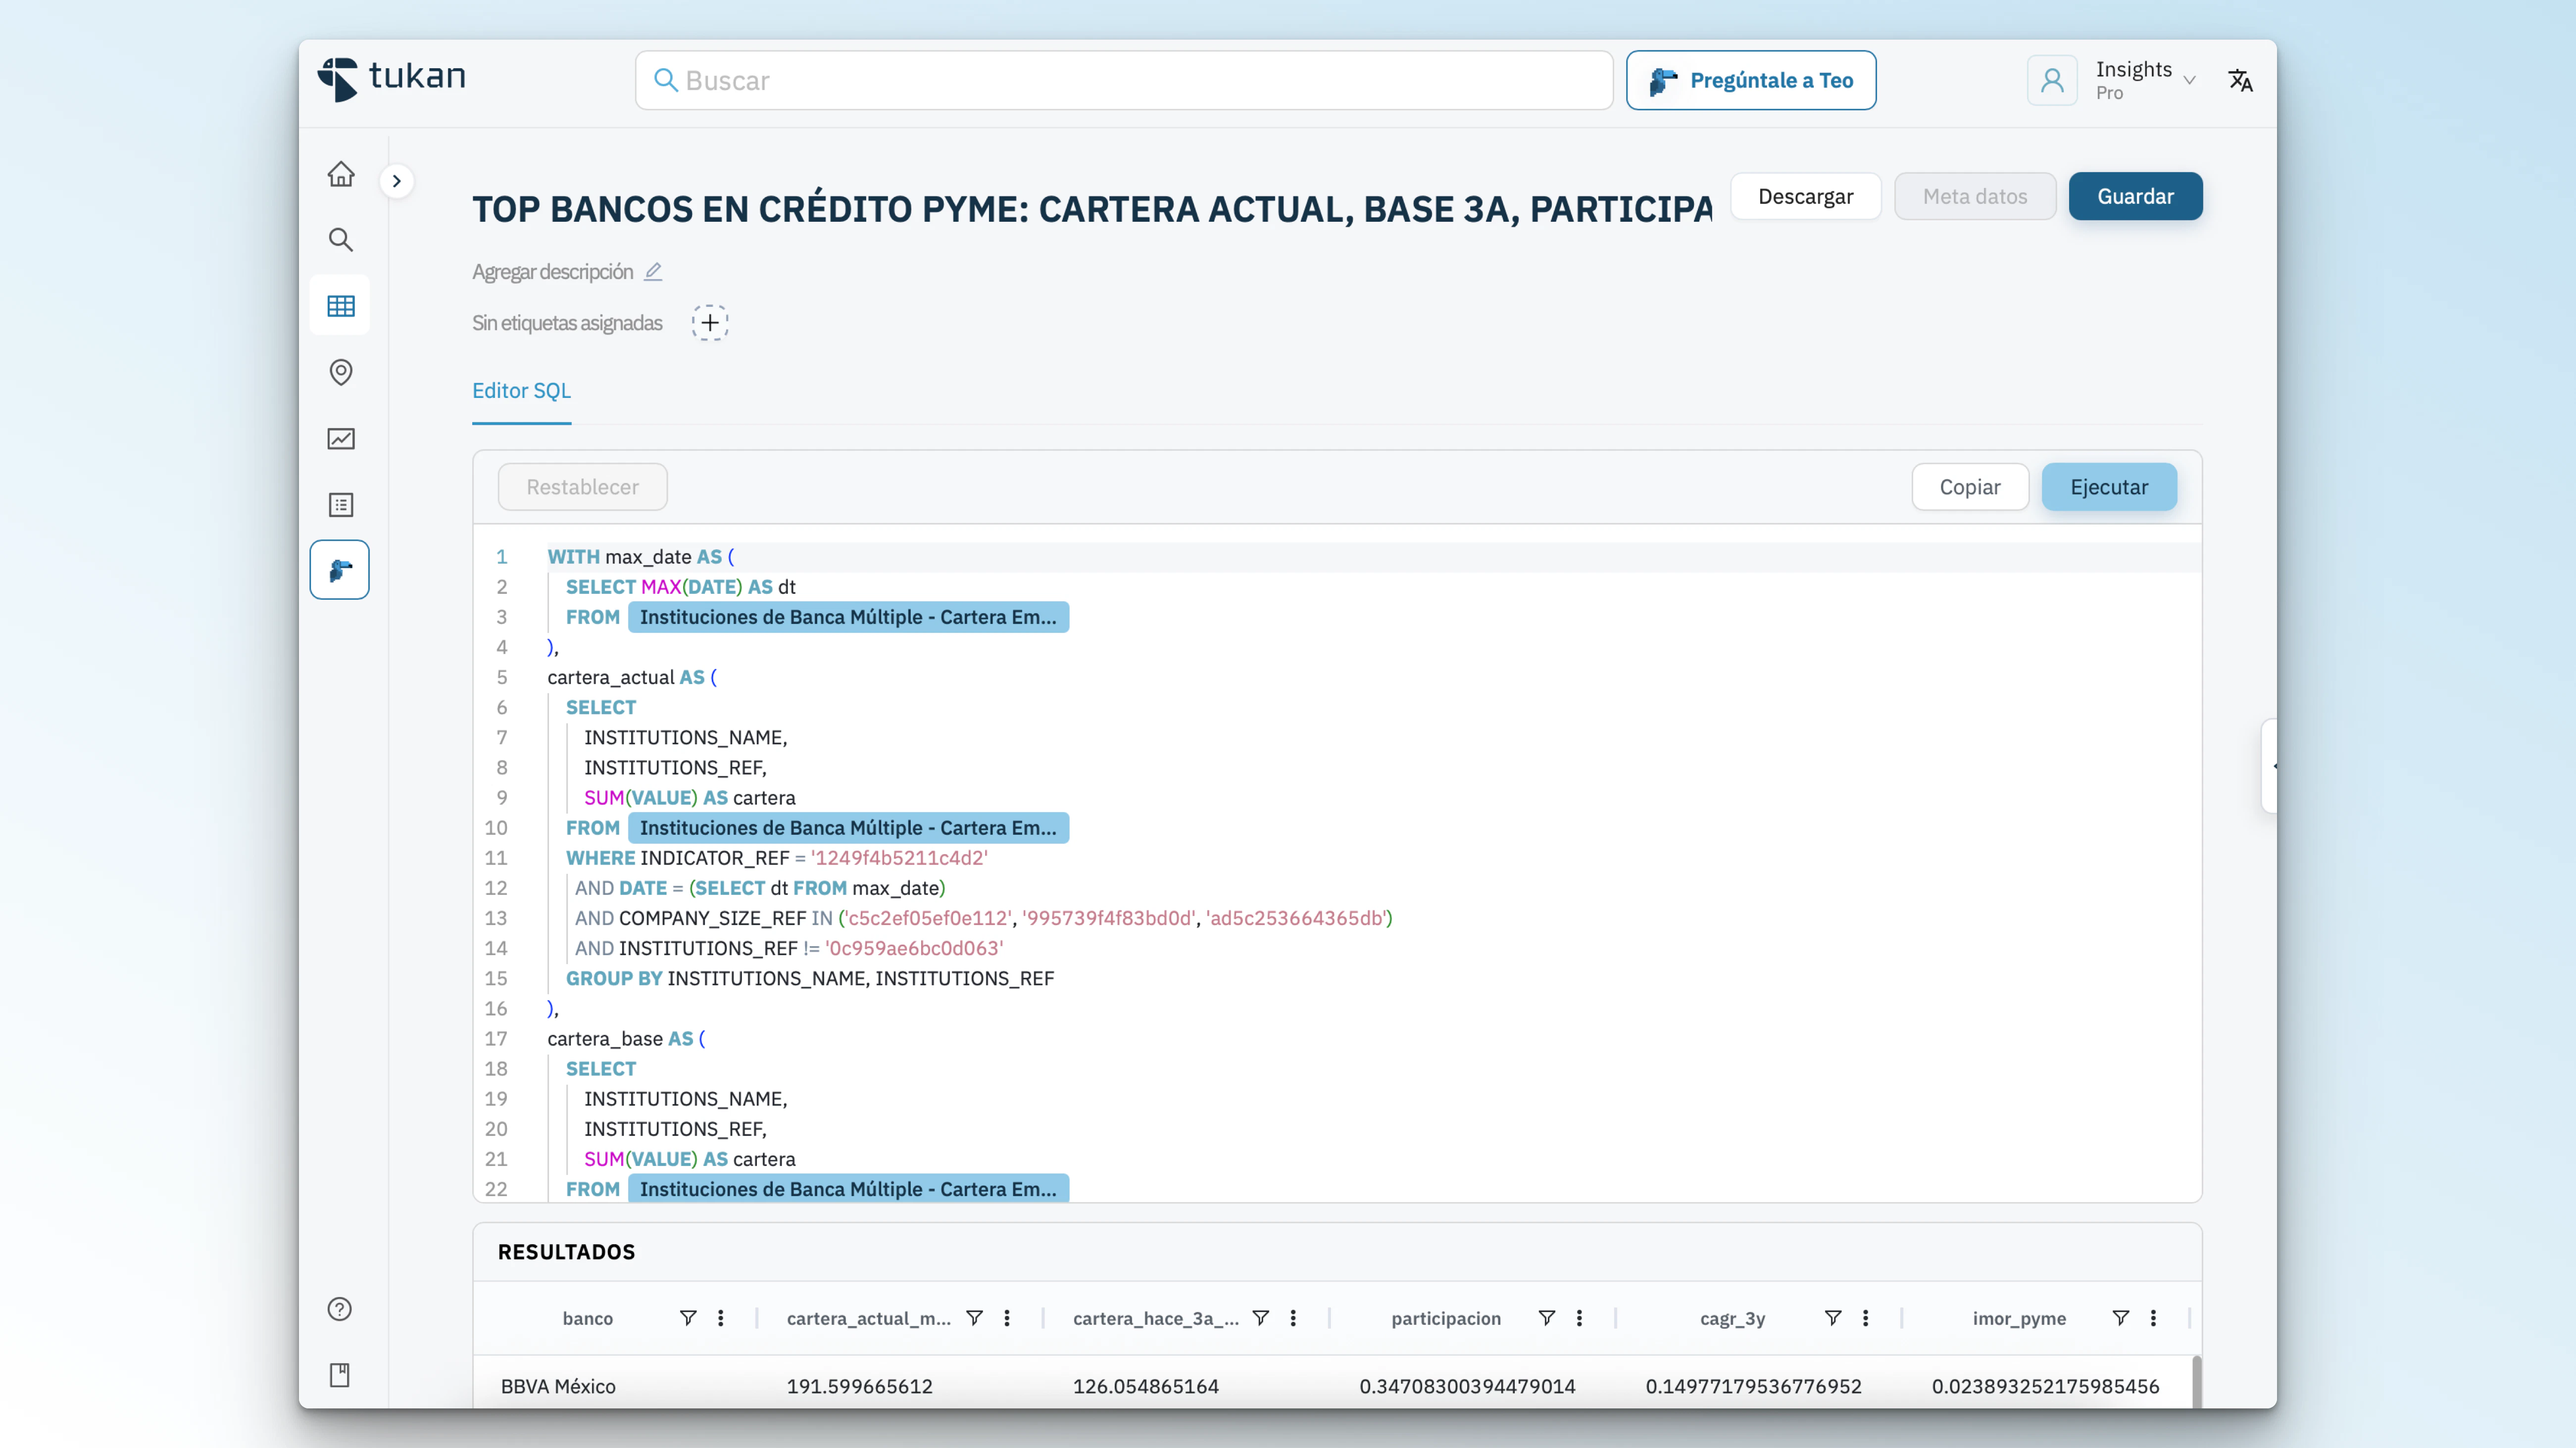Filter the imor_pyme column

click(2121, 1318)
